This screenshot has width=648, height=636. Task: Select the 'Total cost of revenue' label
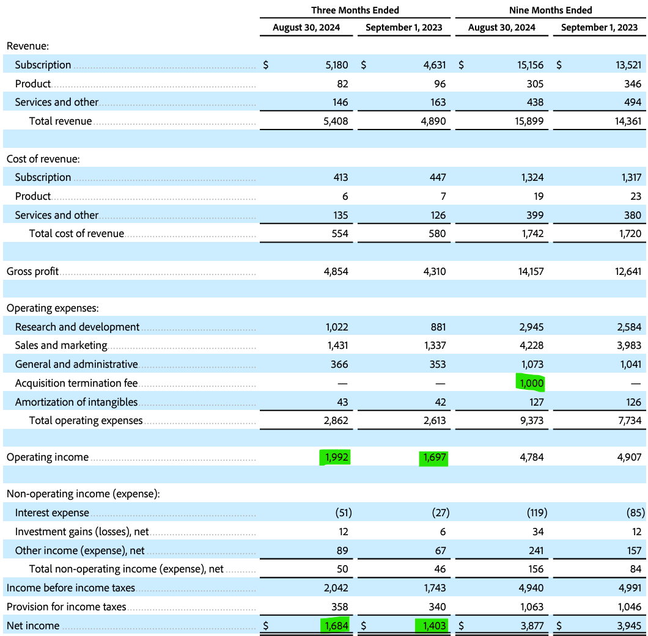tap(76, 234)
